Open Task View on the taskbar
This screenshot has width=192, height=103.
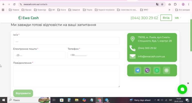tap(54, 100)
